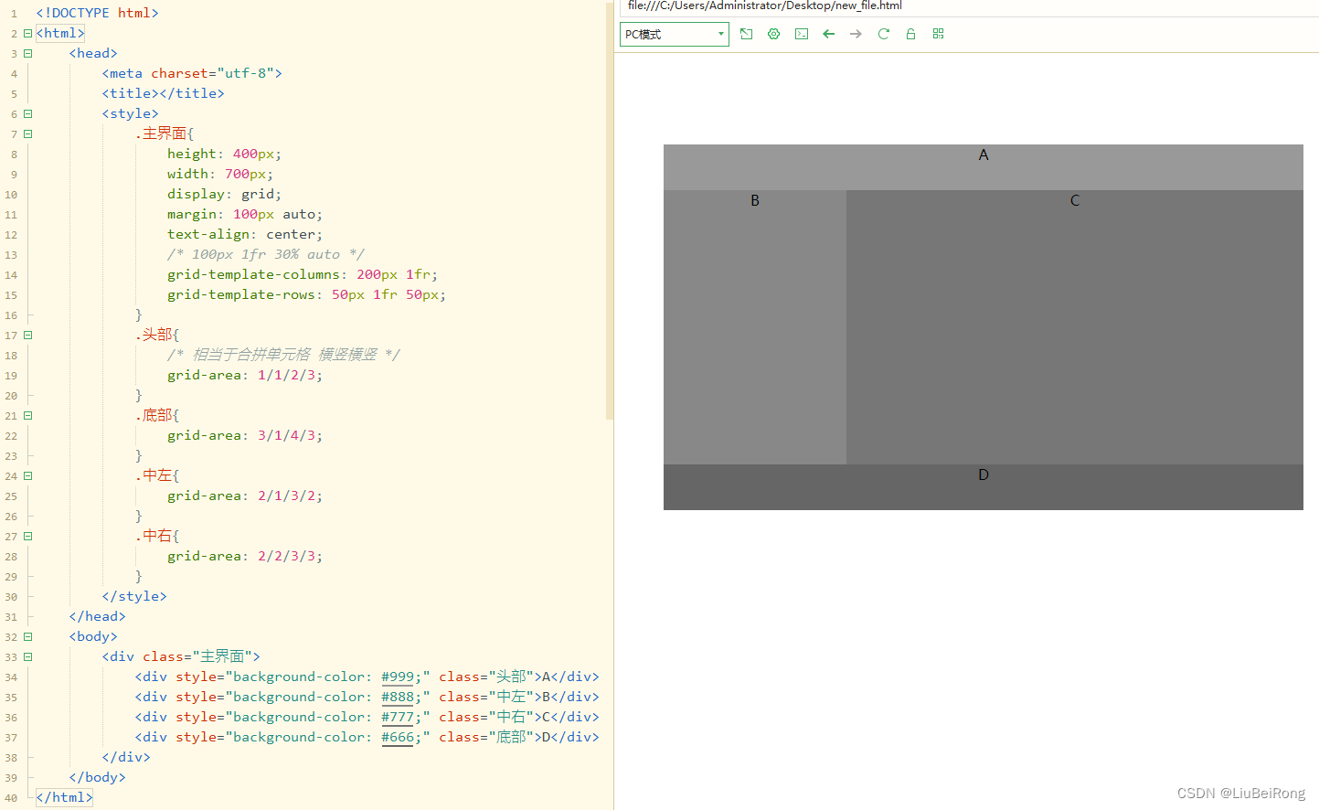Click the <title></title> line

point(163,93)
